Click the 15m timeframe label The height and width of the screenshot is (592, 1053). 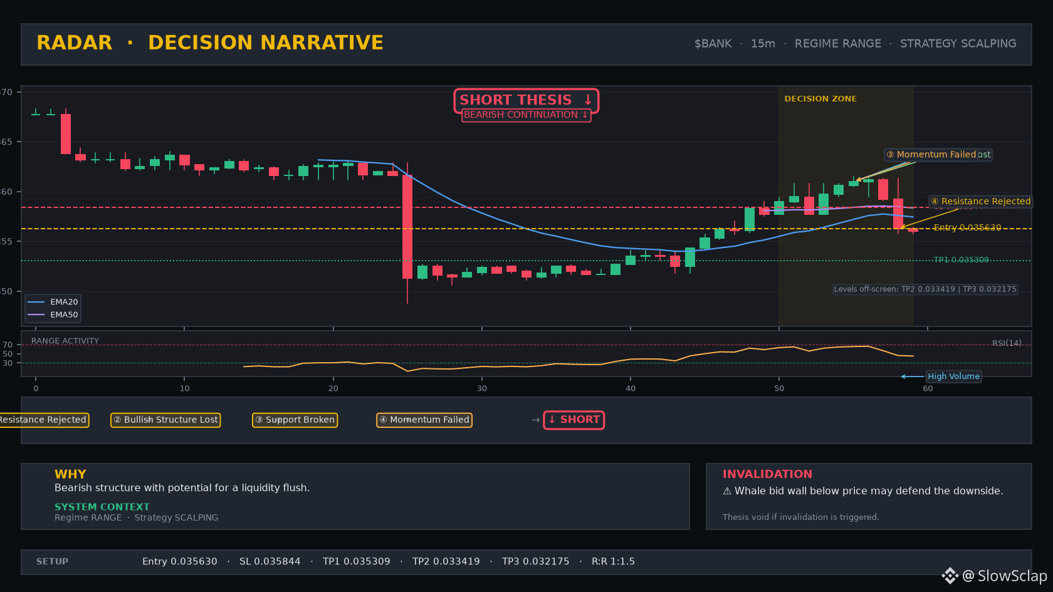pos(763,44)
